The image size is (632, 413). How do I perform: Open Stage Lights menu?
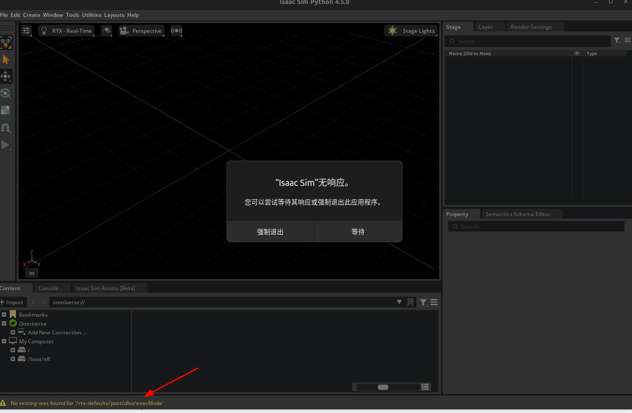click(x=411, y=31)
